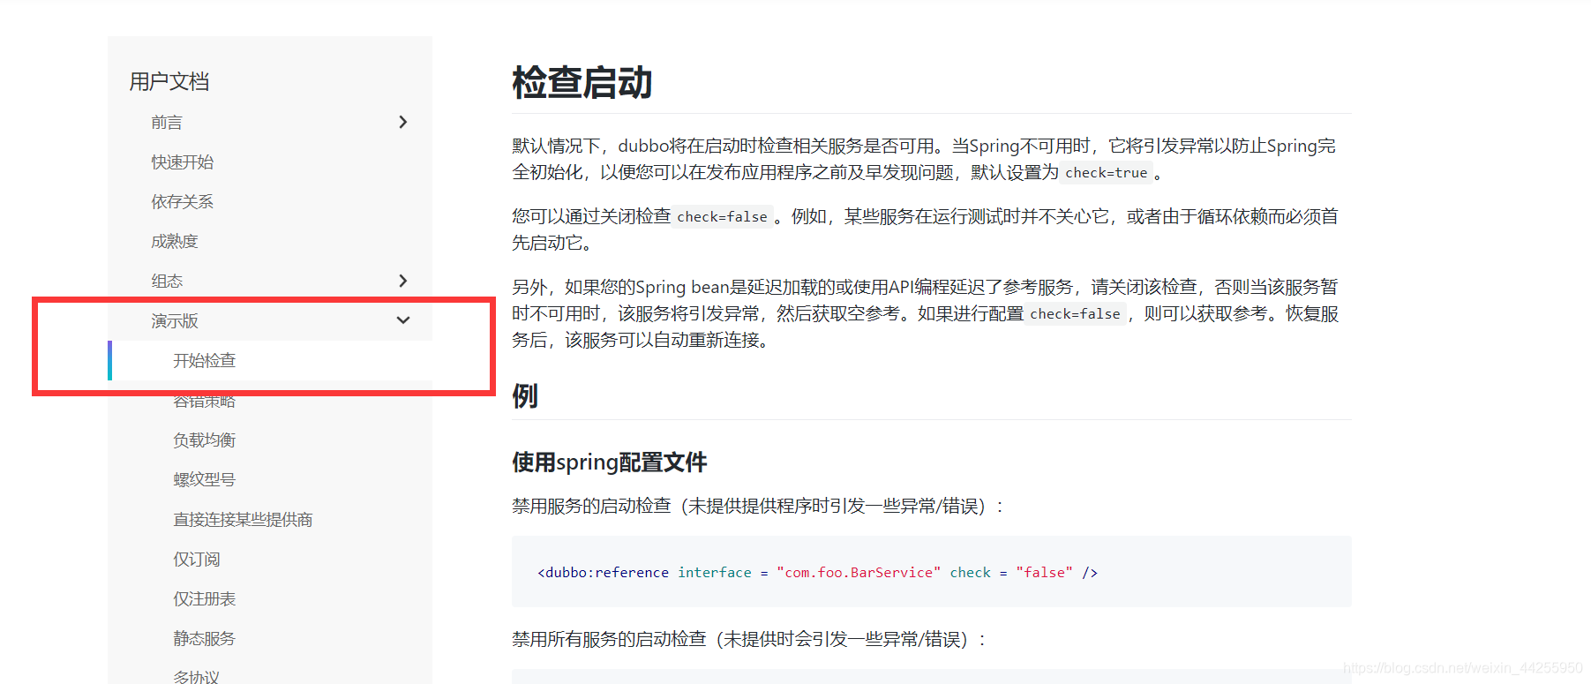Screen dimensions: 1591x684
Task: Select 组态 in the sidebar
Action: [167, 281]
